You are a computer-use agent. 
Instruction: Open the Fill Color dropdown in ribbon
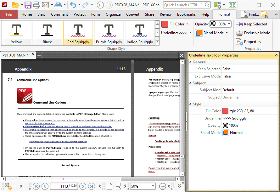pos(187,24)
